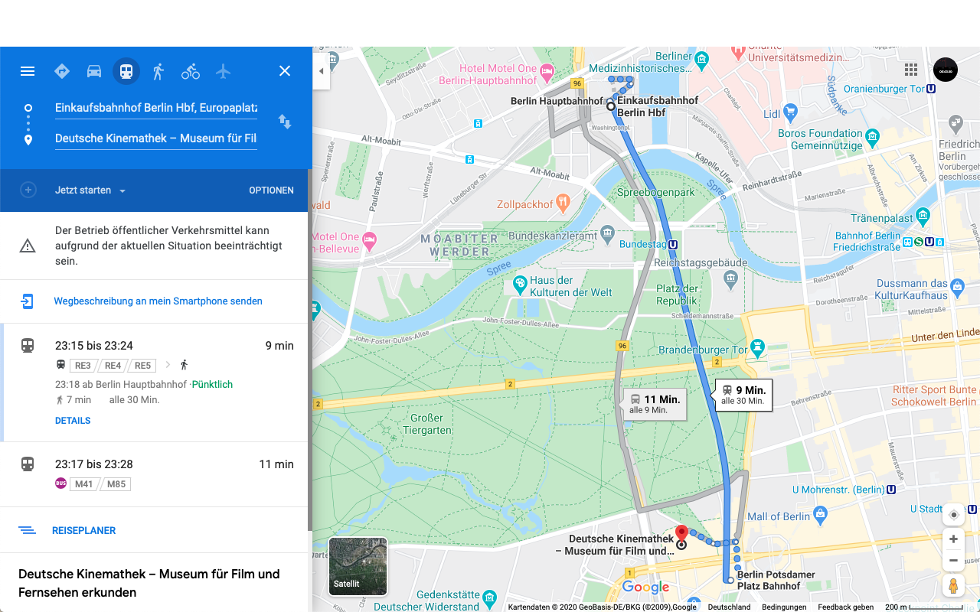Select best travel mode directions icon
This screenshot has height=612, width=980.
coord(62,71)
